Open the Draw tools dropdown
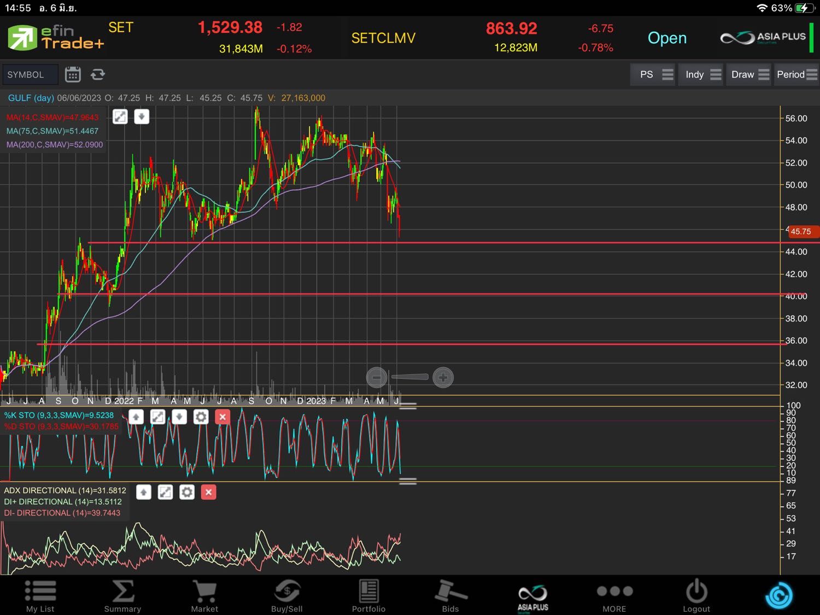Image resolution: width=820 pixels, height=615 pixels. coord(749,74)
